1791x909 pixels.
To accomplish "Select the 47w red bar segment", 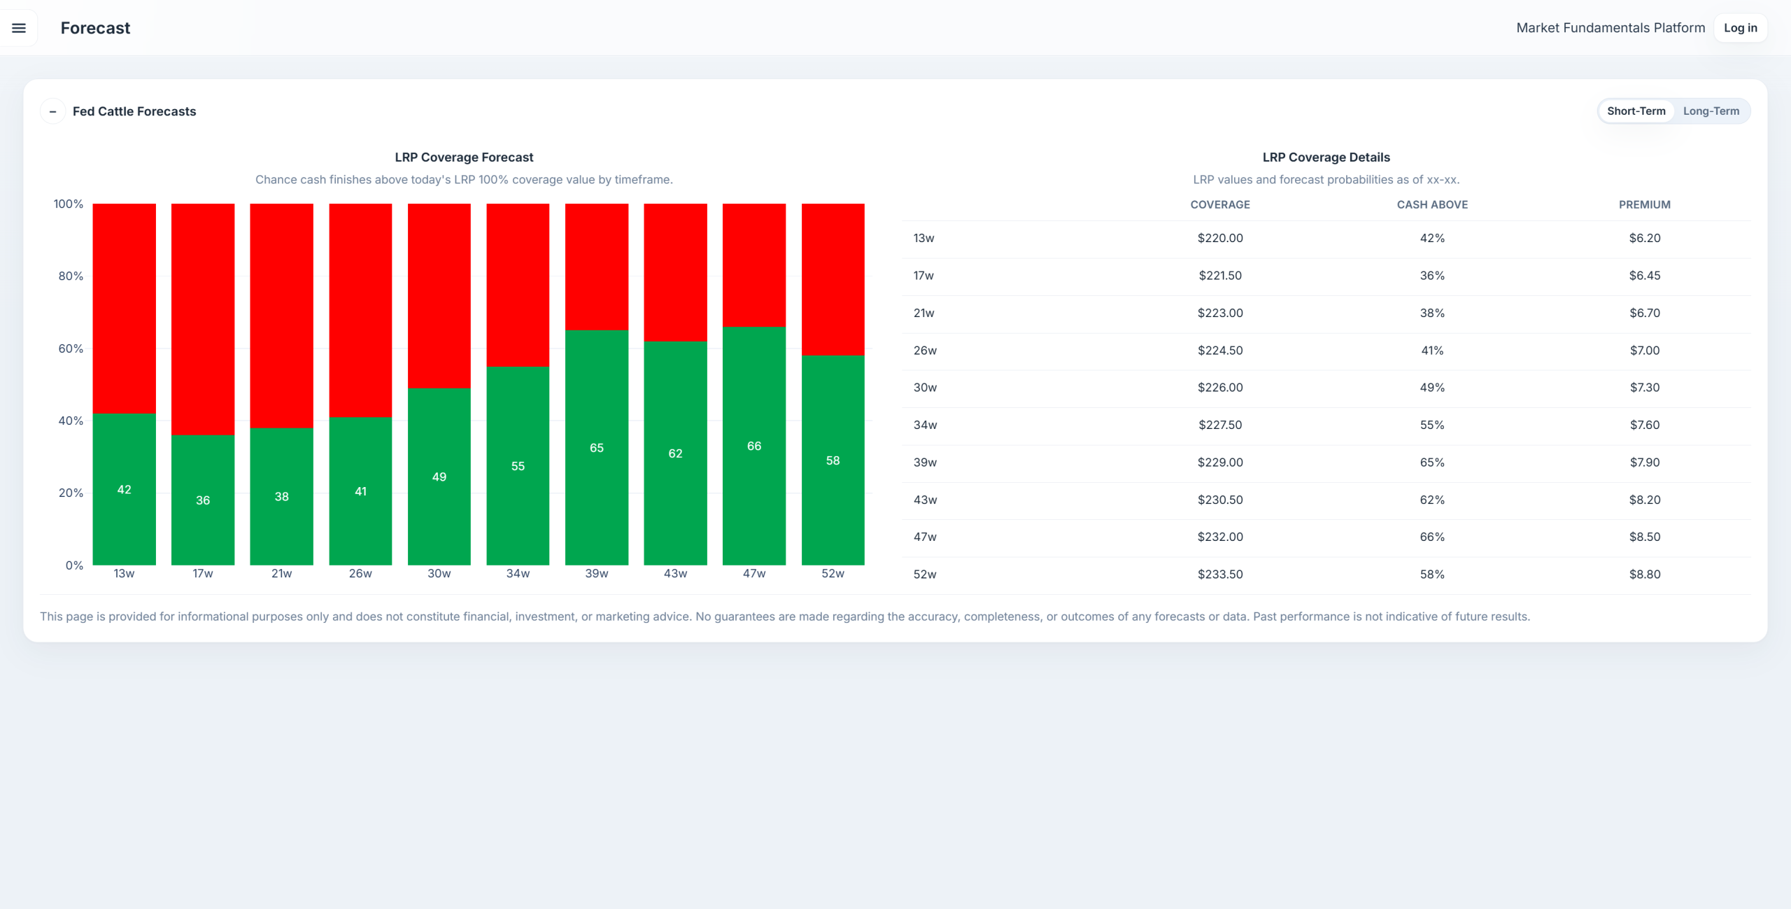I will coord(754,265).
